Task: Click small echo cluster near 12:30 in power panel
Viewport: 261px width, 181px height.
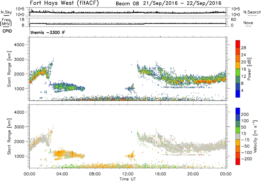Action: (x=131, y=88)
